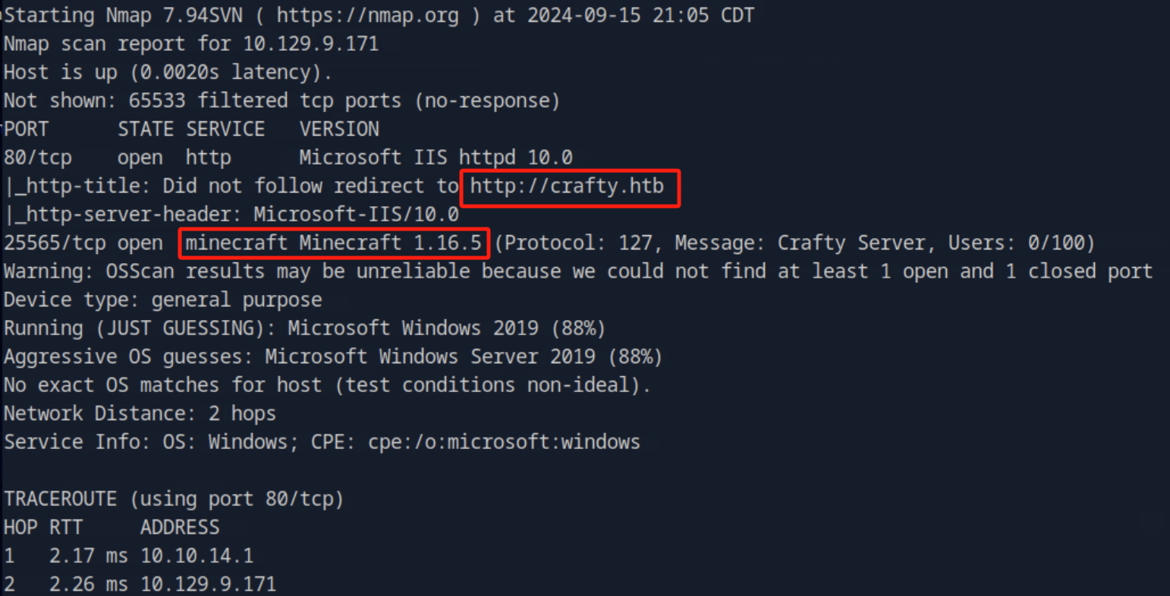Image resolution: width=1170 pixels, height=596 pixels.
Task: Click the http-server-header line
Action: point(231,215)
